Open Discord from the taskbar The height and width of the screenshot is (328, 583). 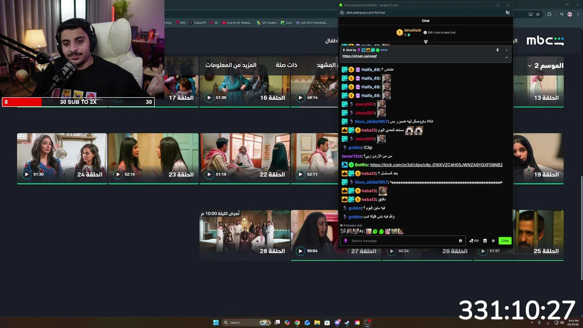(x=337, y=323)
